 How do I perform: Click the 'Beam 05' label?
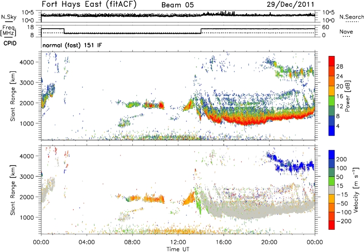[177, 5]
